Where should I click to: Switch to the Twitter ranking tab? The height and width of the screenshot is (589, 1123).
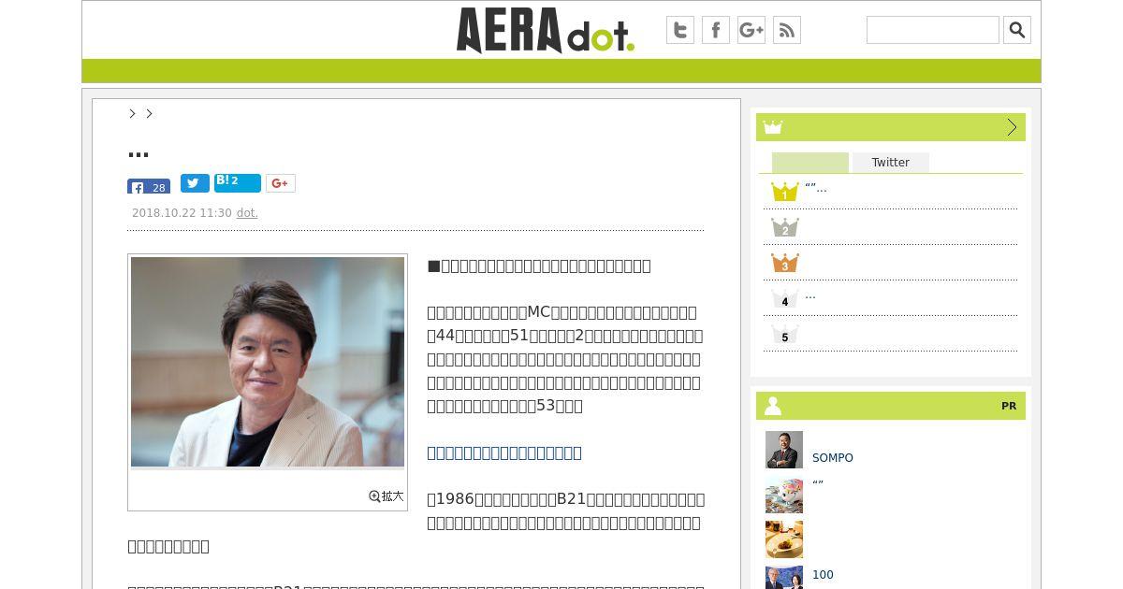click(x=891, y=163)
